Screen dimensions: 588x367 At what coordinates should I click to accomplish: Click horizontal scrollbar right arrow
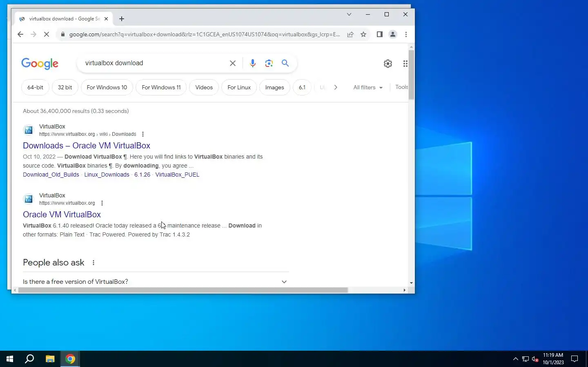(x=405, y=290)
